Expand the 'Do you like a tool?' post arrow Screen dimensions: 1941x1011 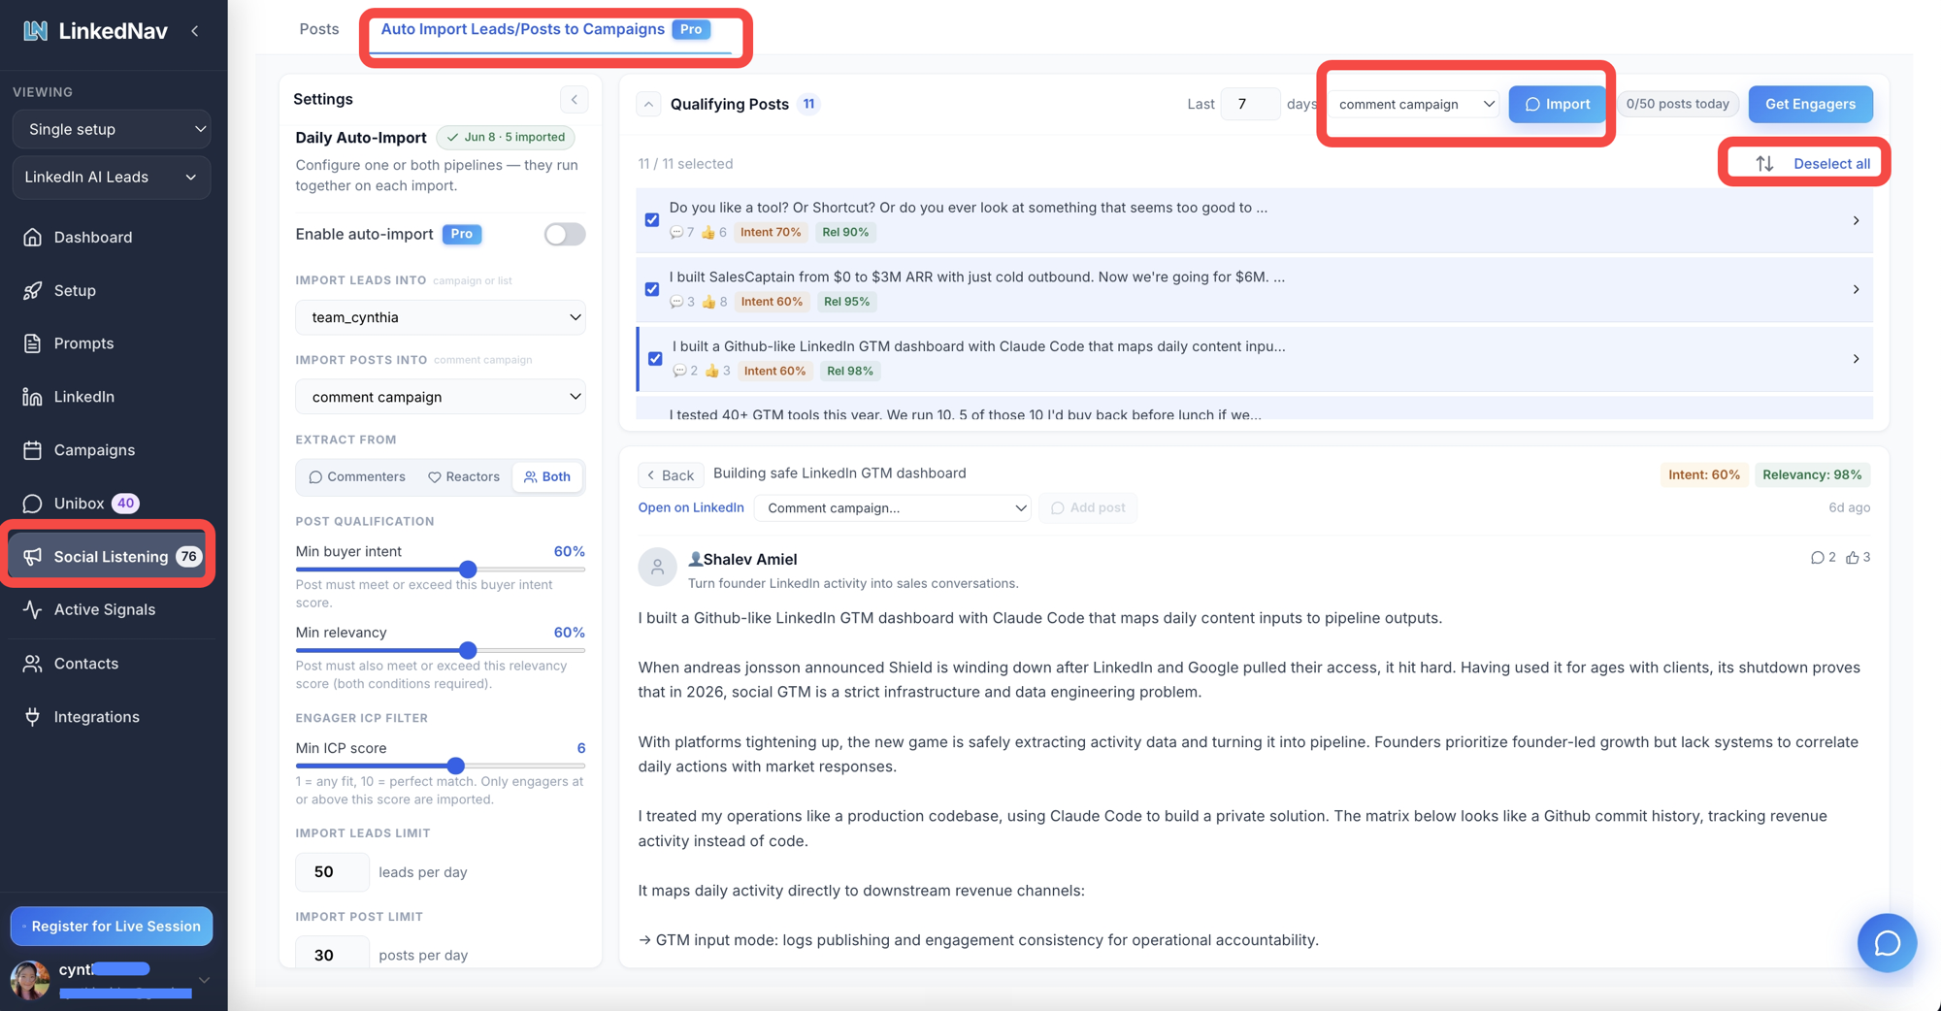coord(1856,220)
